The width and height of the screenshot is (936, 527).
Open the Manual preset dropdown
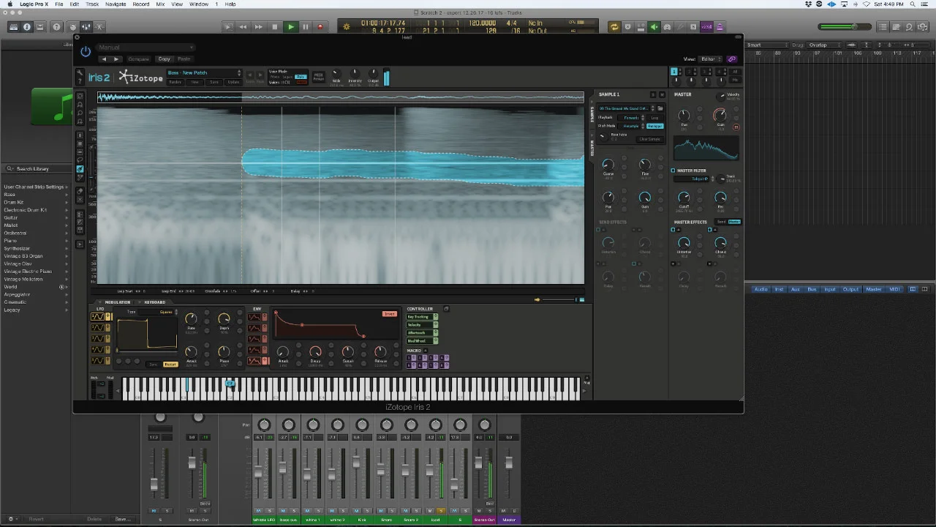(146, 48)
